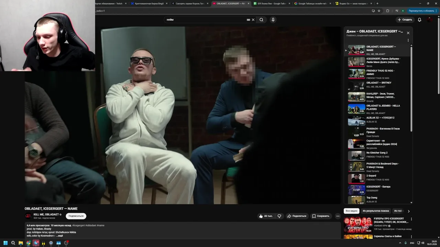Start voice search with the microphone icon

point(273,20)
